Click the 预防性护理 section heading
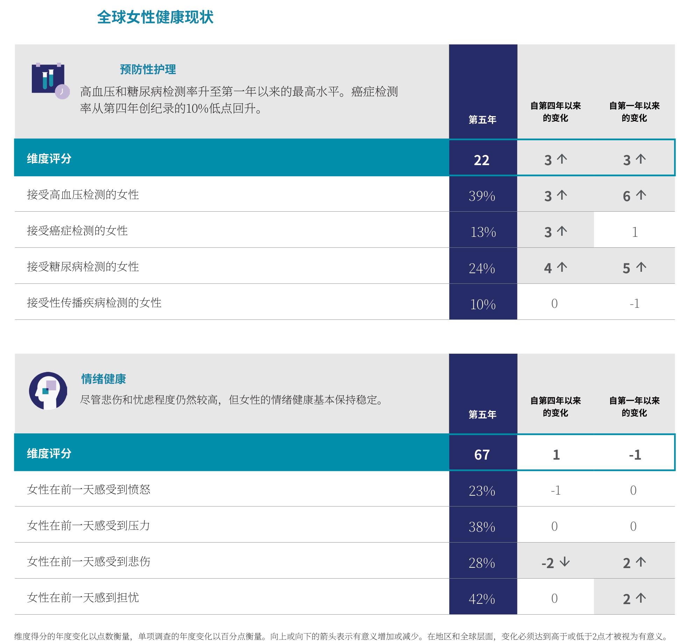700x644 pixels. point(148,69)
